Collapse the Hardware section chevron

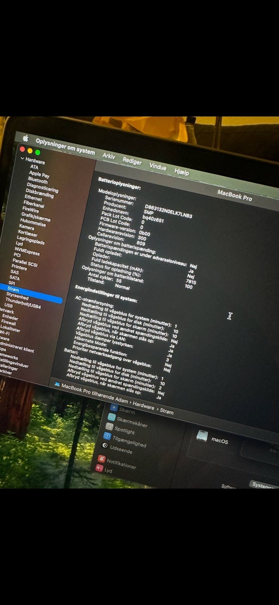pyautogui.click(x=22, y=159)
